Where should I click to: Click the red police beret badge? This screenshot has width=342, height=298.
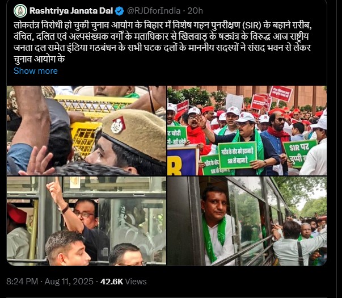118,125
